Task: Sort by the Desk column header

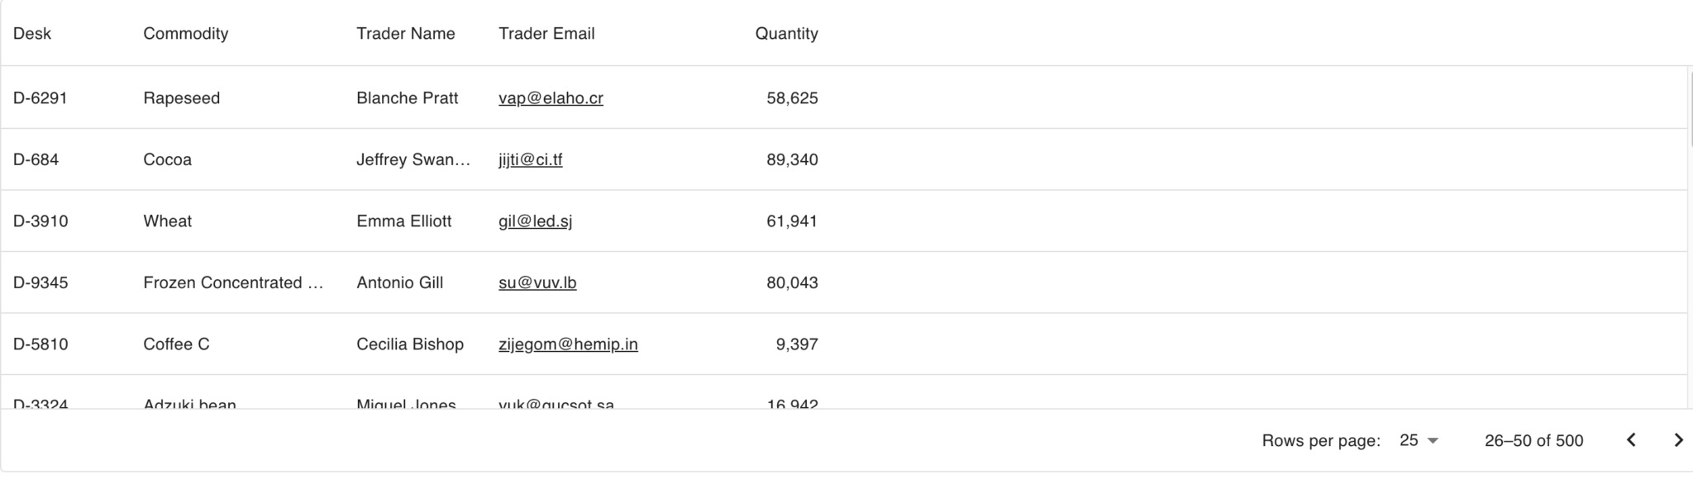Action: pos(32,34)
